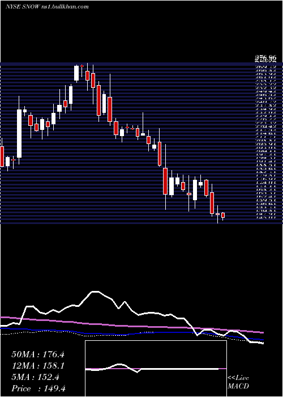This screenshot has height=397, width=283.
Task: Click the "50MA : 176.4" value
Action: click(x=38, y=354)
